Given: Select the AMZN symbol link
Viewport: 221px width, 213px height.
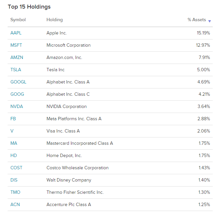Looking at the screenshot, I should click(x=17, y=57).
